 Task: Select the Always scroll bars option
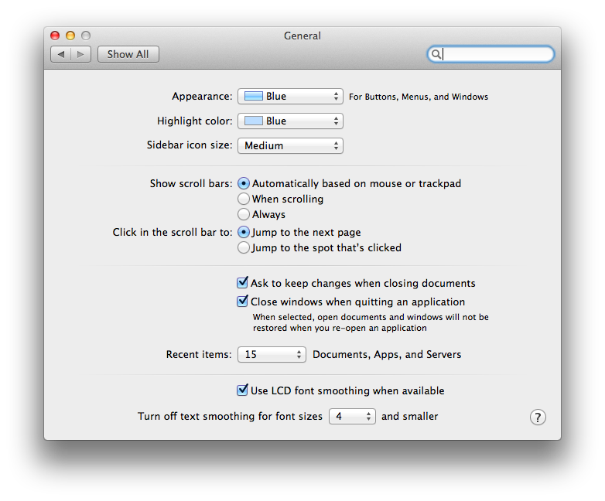tap(261, 214)
